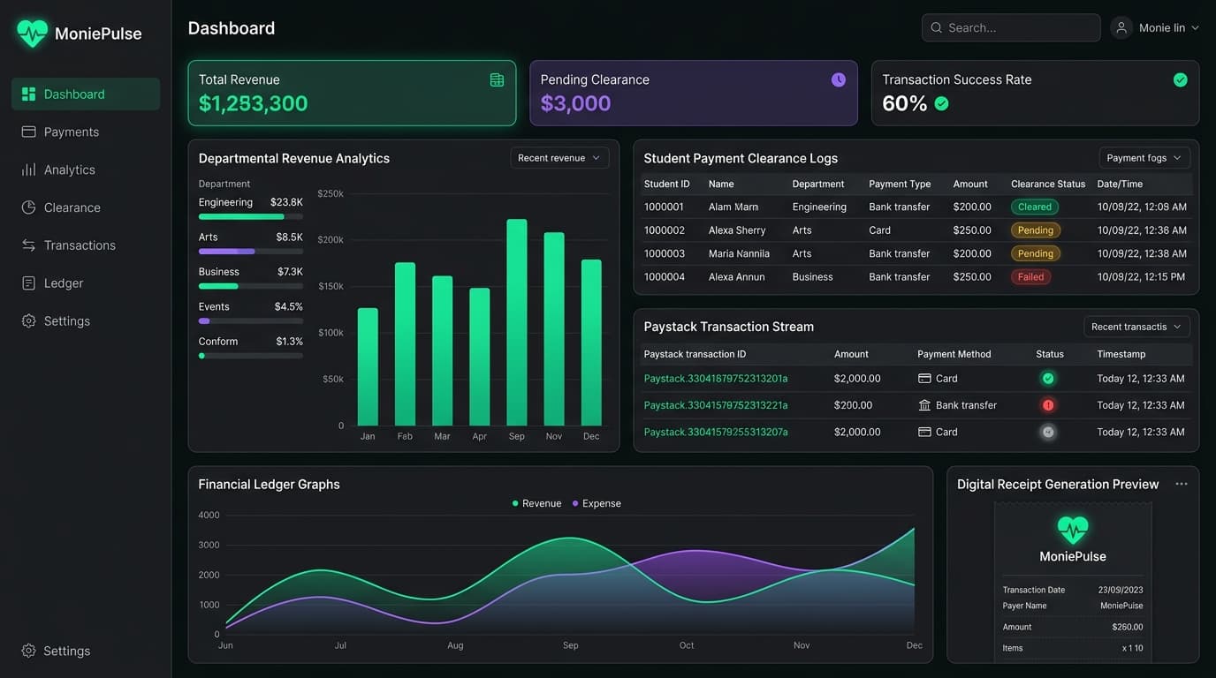Screen dimensions: 1216x678
Task: Click the Timestamp column header
Action: click(1121, 354)
